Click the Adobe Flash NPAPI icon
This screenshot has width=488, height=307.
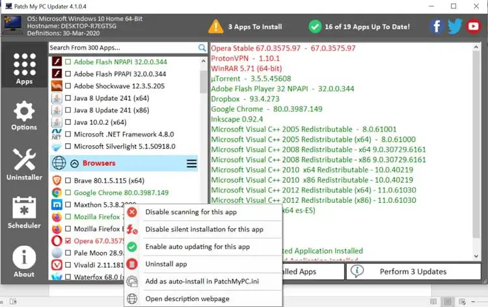57,62
